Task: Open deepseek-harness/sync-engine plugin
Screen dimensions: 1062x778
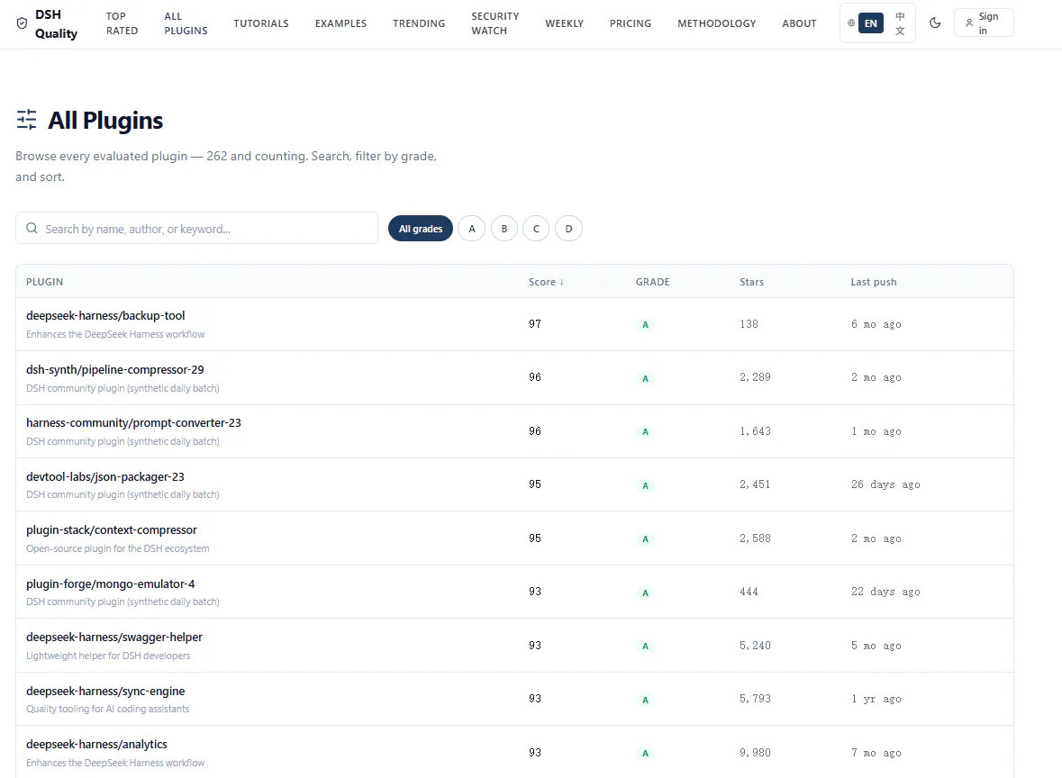Action: pyautogui.click(x=105, y=691)
